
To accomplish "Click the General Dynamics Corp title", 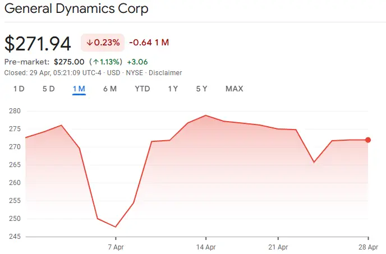I will pos(76,8).
